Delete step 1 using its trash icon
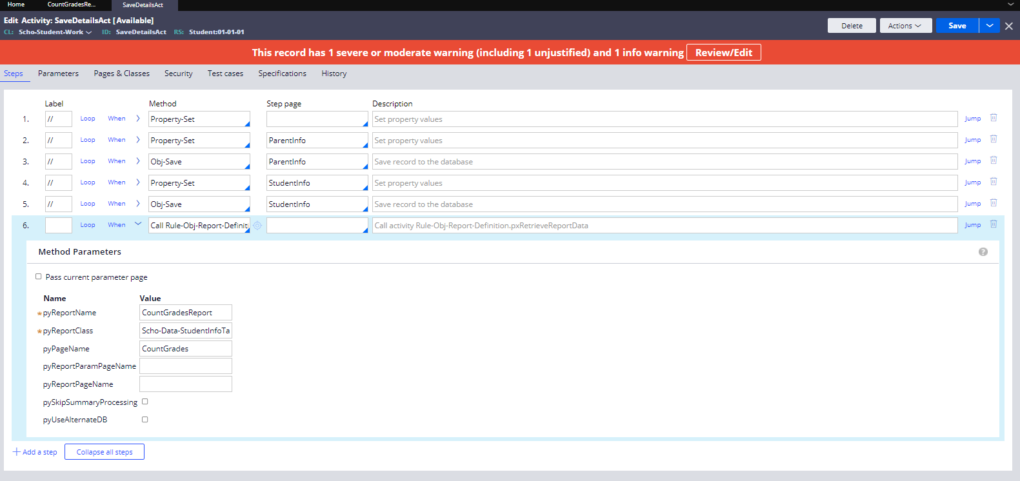The image size is (1020, 481). point(994,118)
